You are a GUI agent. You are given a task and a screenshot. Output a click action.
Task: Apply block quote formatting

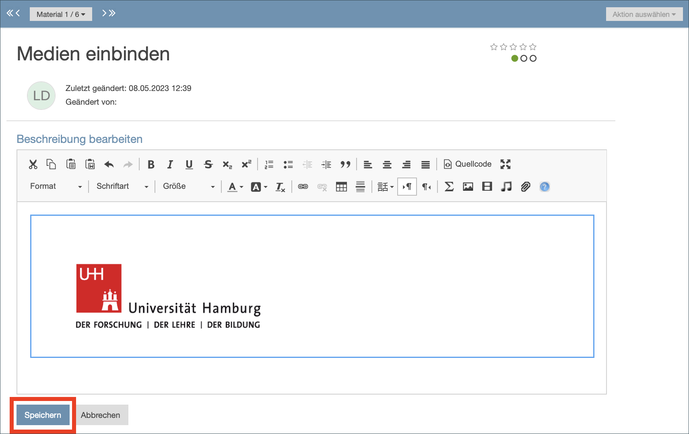click(x=345, y=164)
